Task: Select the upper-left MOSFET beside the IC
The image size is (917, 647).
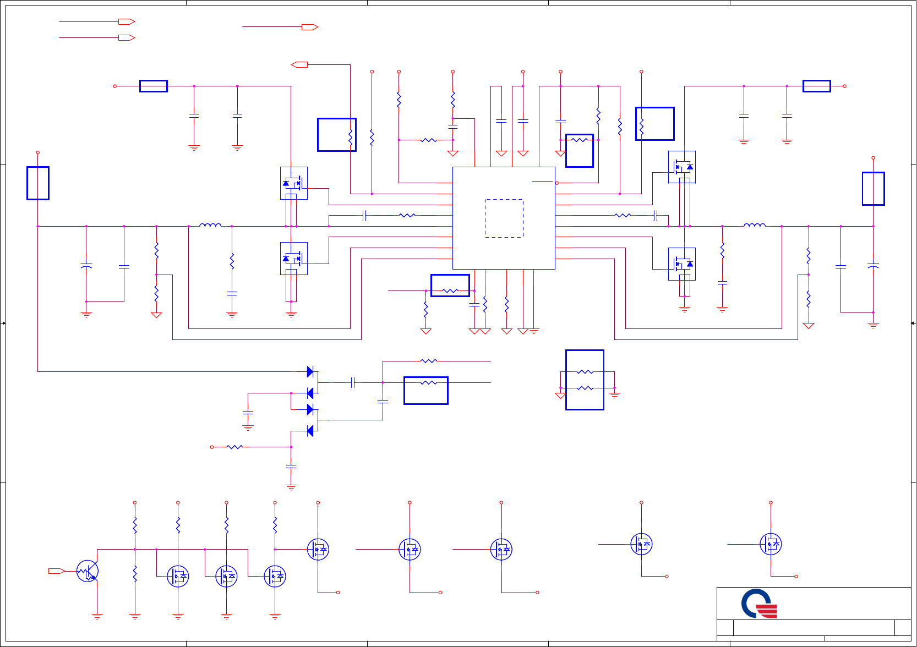Action: click(x=294, y=183)
